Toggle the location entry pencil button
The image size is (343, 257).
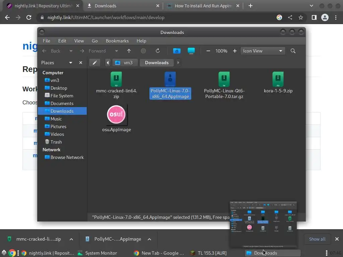click(95, 63)
